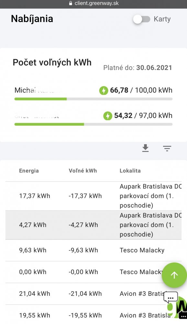Click the lightning icon beside 66,78 kWh
The height and width of the screenshot is (324, 187).
click(x=104, y=90)
